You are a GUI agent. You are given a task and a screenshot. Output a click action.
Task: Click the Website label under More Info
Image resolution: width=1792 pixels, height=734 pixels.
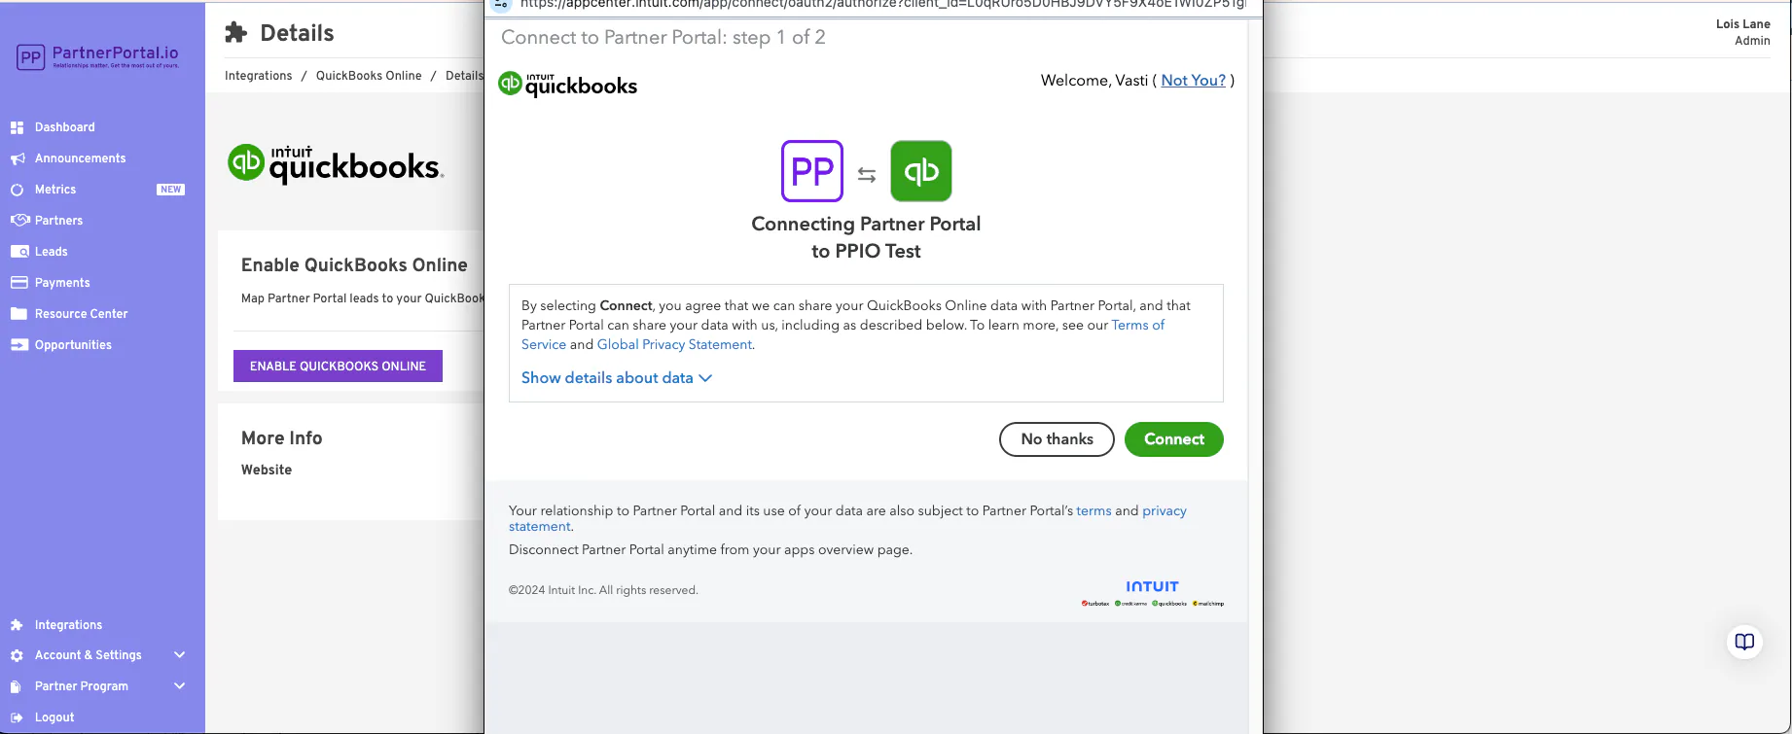click(x=267, y=470)
